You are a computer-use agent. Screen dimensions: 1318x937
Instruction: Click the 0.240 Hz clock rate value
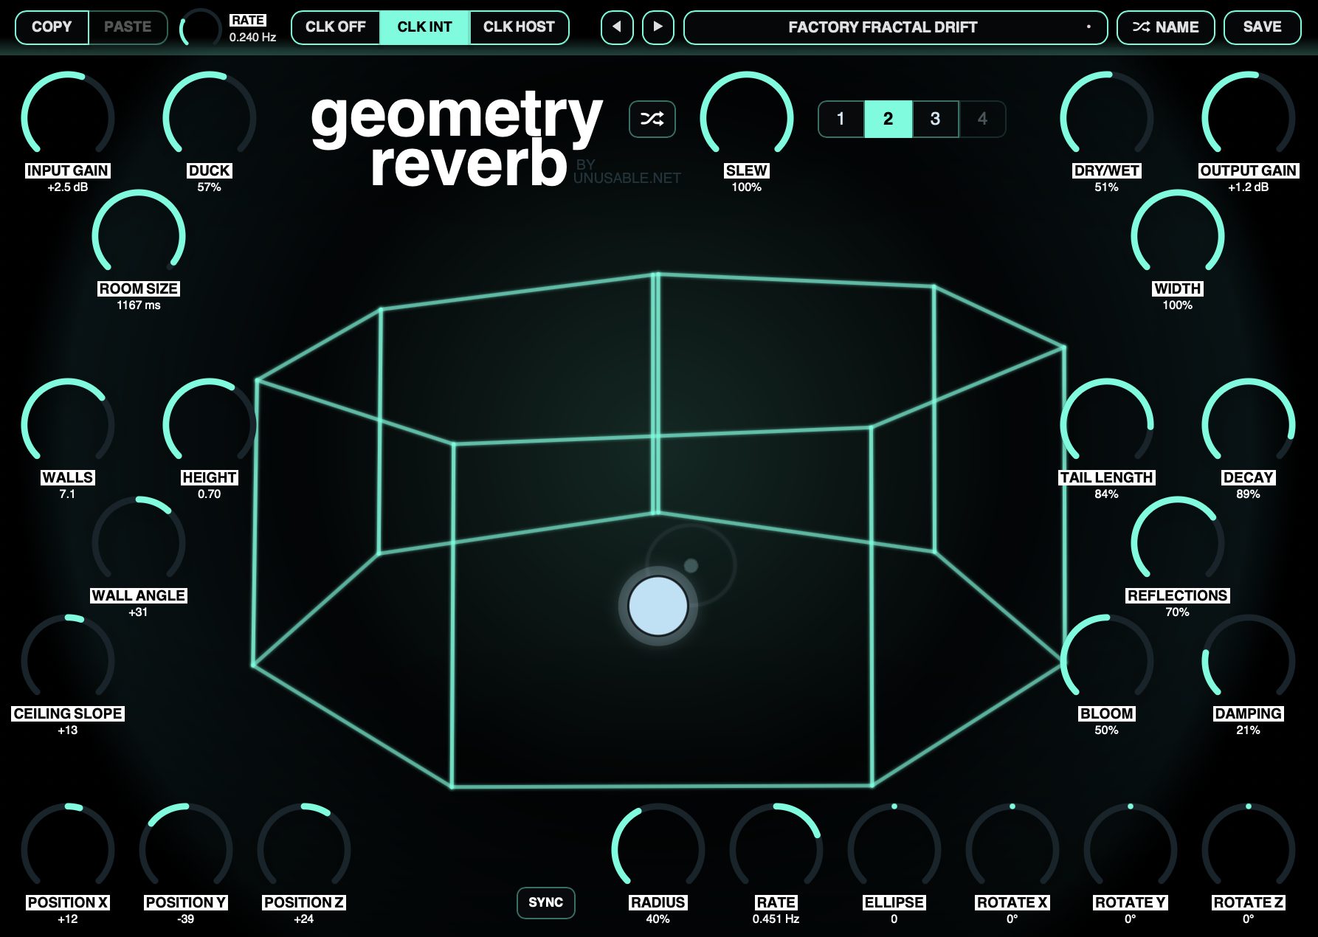coord(252,37)
